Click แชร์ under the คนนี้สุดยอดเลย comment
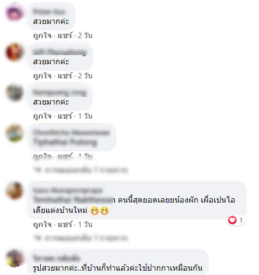Viewport: 259px width, 275px height. 65,224
